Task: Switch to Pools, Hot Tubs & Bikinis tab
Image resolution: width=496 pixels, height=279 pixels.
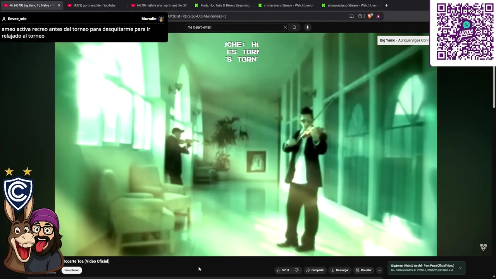Action: (222, 5)
